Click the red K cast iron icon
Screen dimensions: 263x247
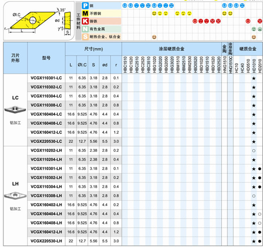point(85,21)
